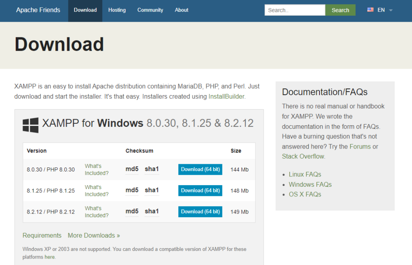412x265 pixels.
Task: Click the Version column header
Action: (37, 151)
